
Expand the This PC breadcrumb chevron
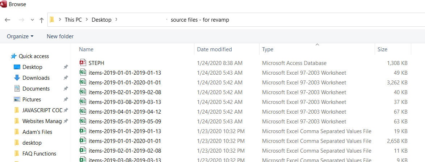[x=87, y=20]
